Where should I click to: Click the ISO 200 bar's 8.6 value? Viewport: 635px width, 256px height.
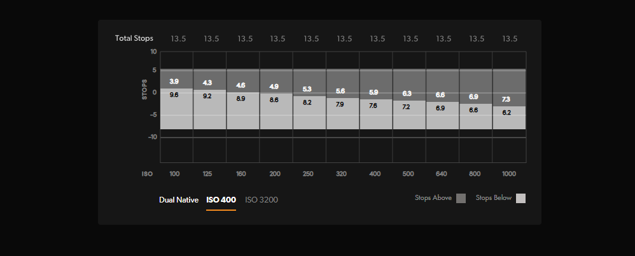pyautogui.click(x=274, y=100)
